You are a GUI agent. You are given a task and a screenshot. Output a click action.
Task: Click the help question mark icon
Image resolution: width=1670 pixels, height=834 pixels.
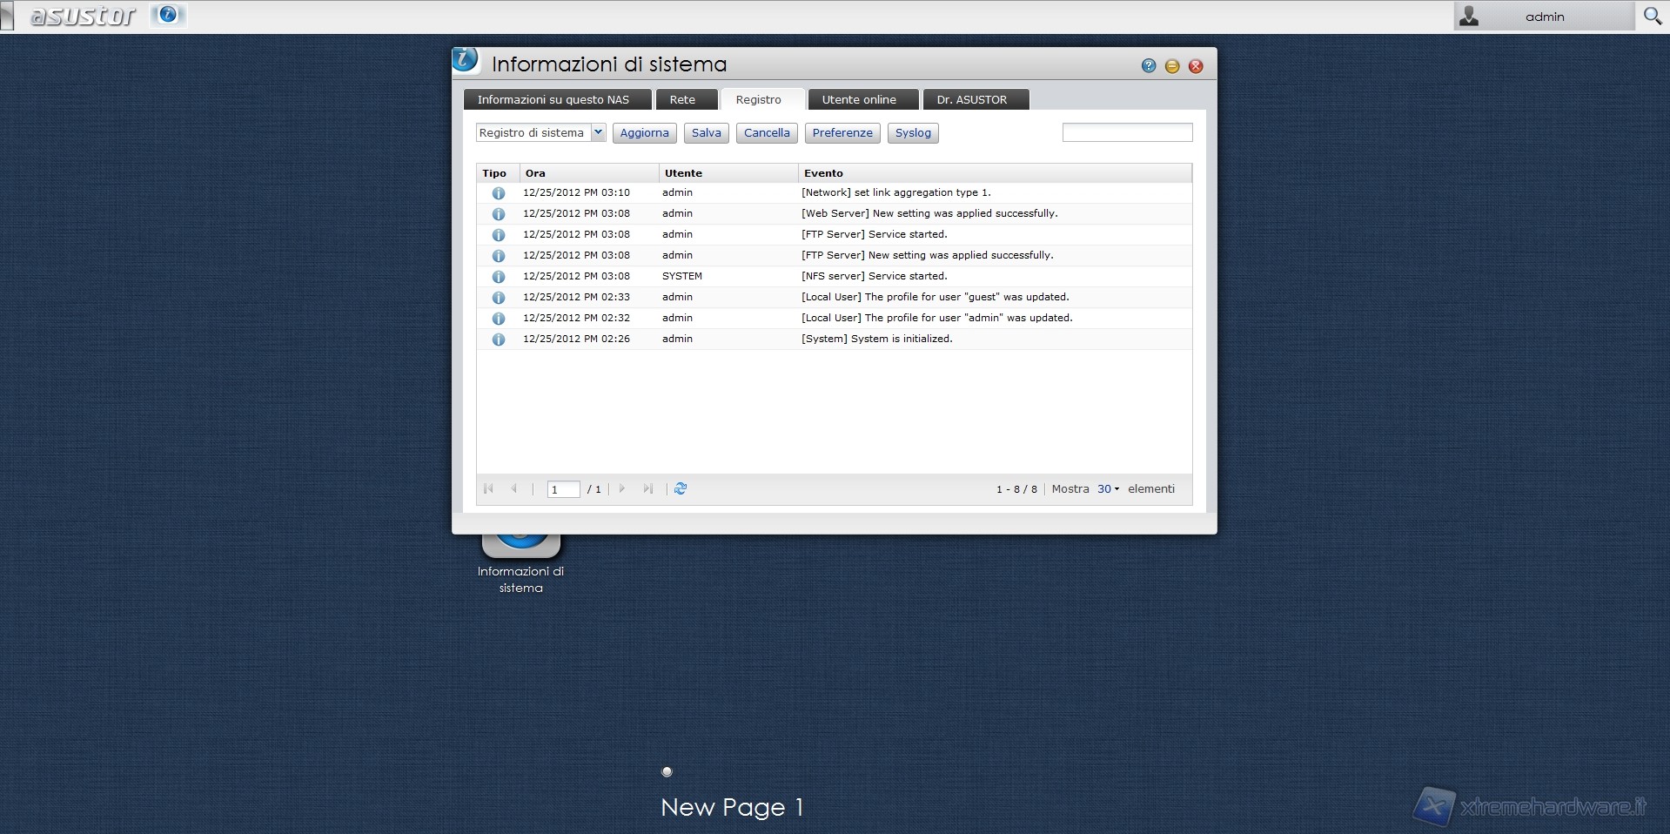tap(1149, 66)
